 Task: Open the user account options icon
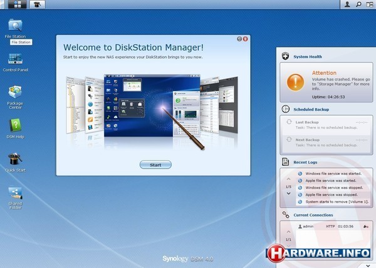[347, 4]
